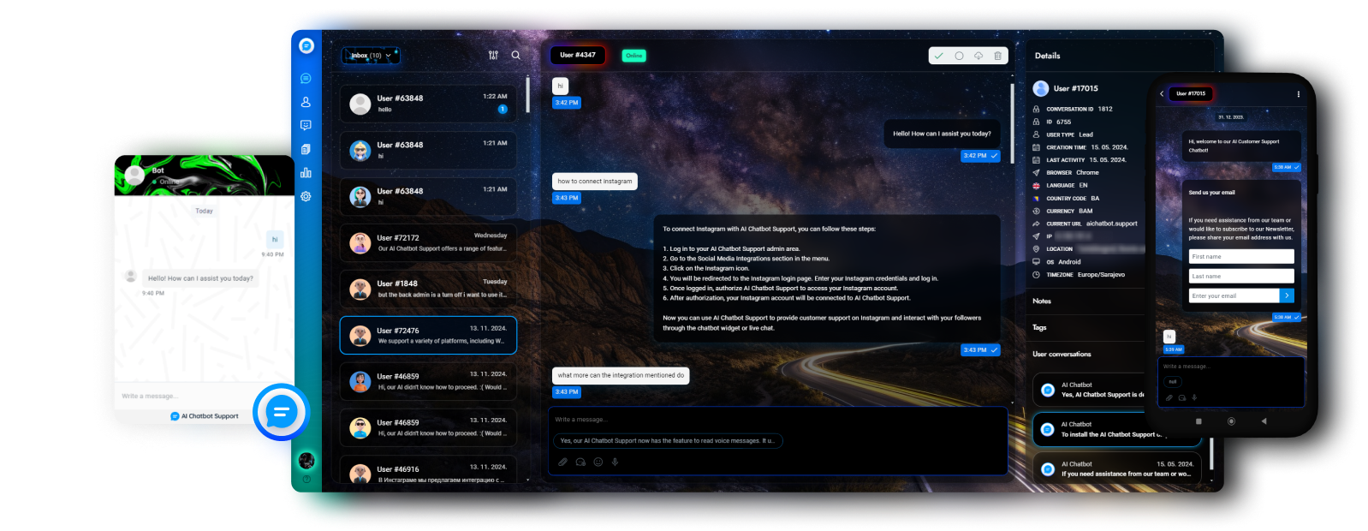
Task: Click the Enter your email field on phone
Action: (1234, 295)
